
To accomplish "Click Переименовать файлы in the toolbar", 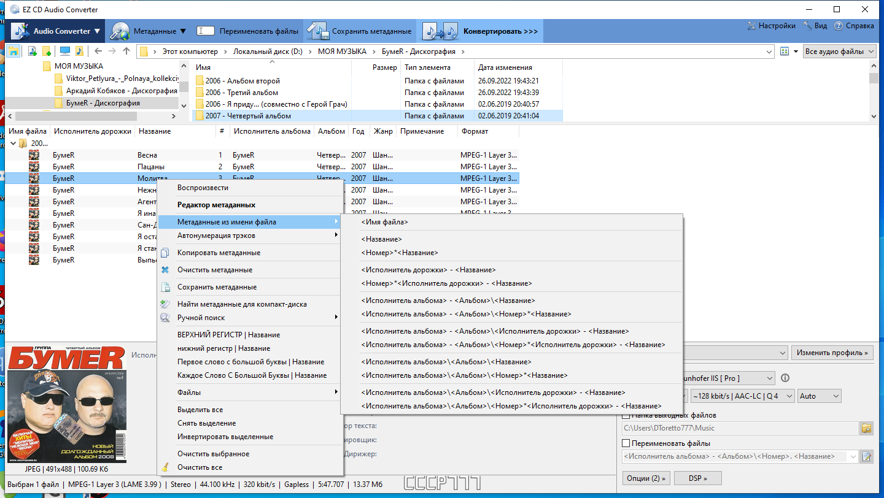I will click(x=247, y=31).
